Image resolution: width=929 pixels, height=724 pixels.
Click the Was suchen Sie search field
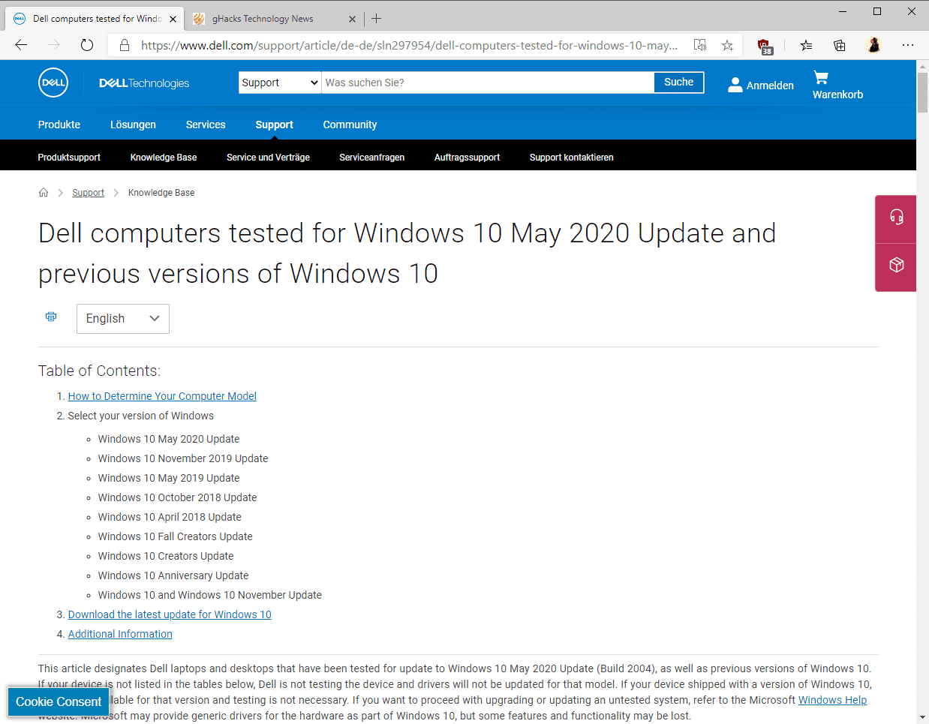pyautogui.click(x=488, y=83)
